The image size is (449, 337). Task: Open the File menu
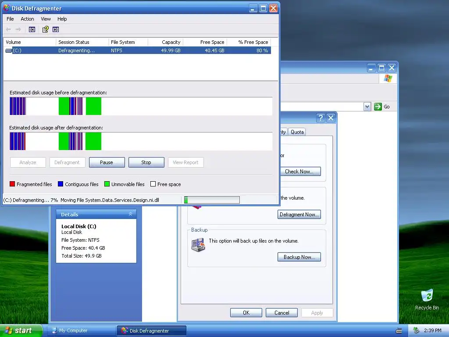[x=10, y=19]
